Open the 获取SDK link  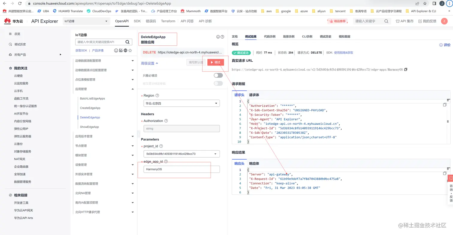81,51
